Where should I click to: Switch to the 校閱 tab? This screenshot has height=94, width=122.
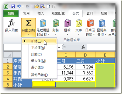coord(104,13)
